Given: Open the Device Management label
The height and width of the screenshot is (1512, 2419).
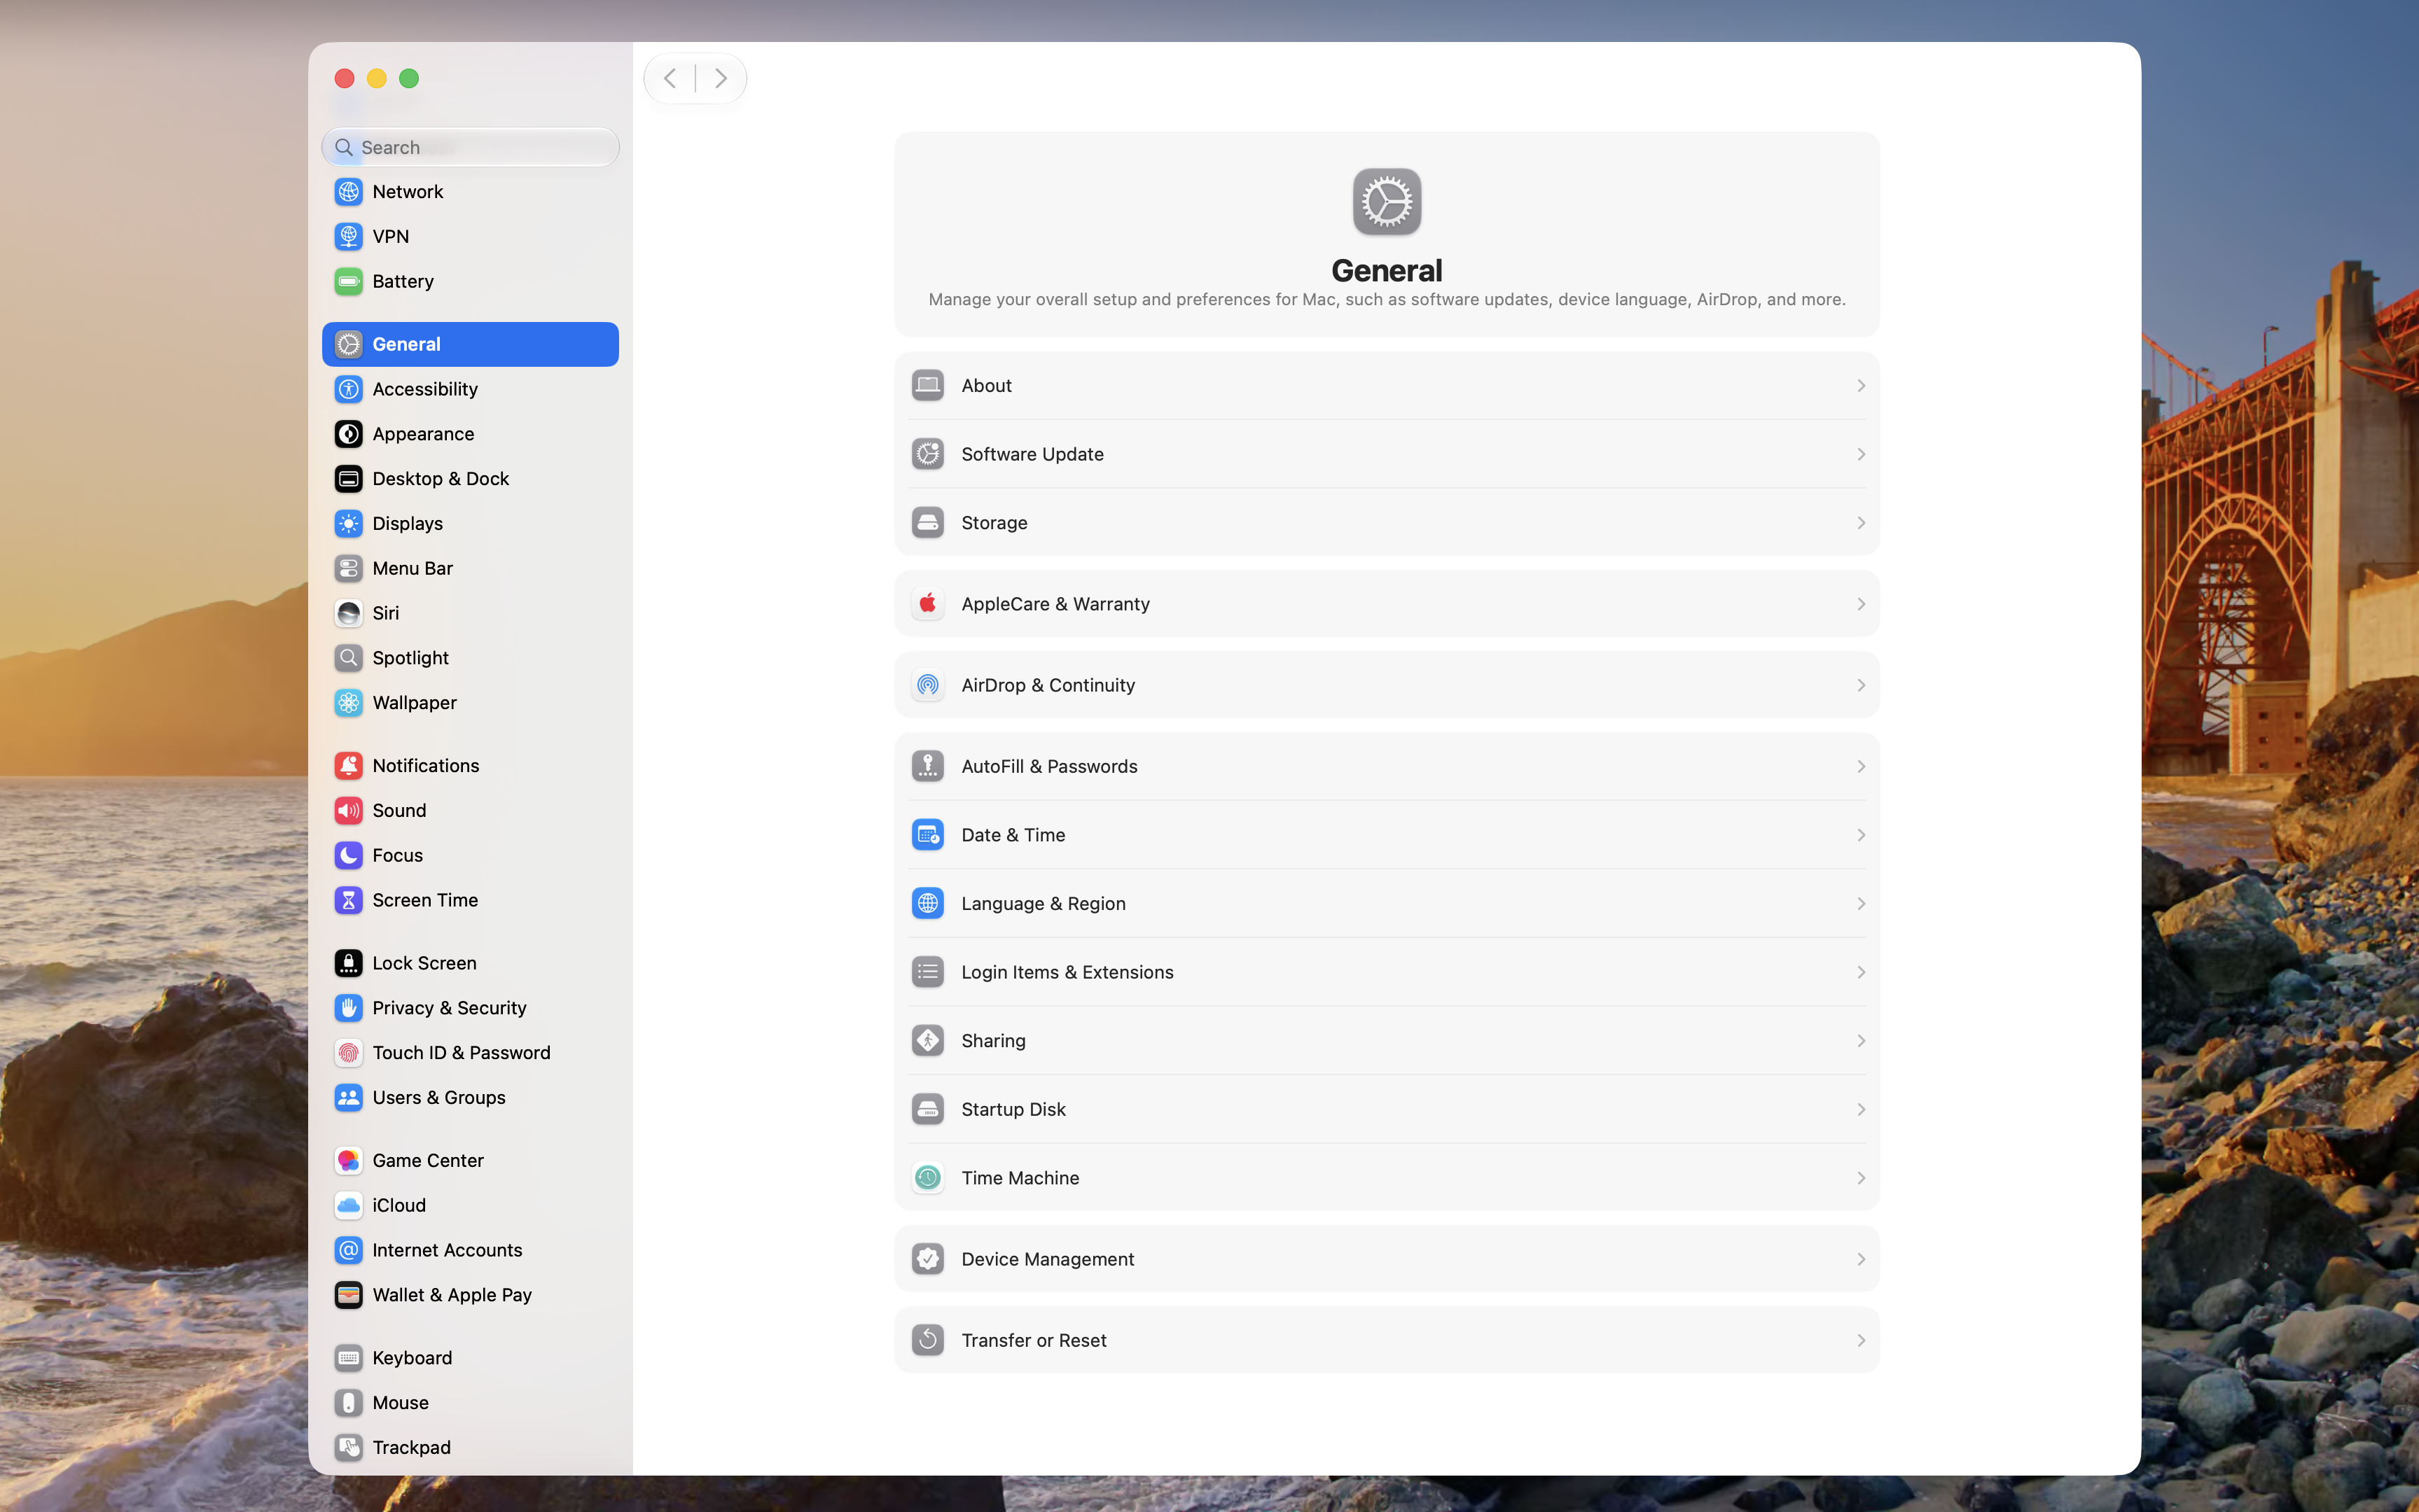Looking at the screenshot, I should [x=1048, y=1259].
